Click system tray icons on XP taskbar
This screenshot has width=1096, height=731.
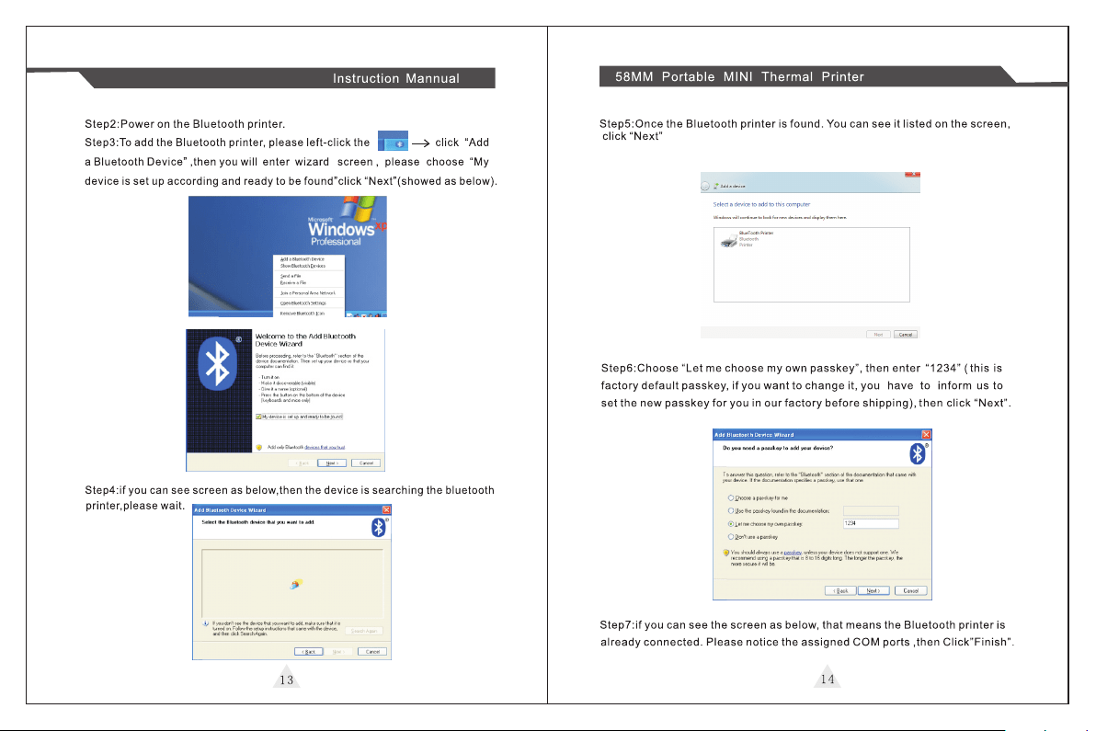pyautogui.click(x=366, y=315)
